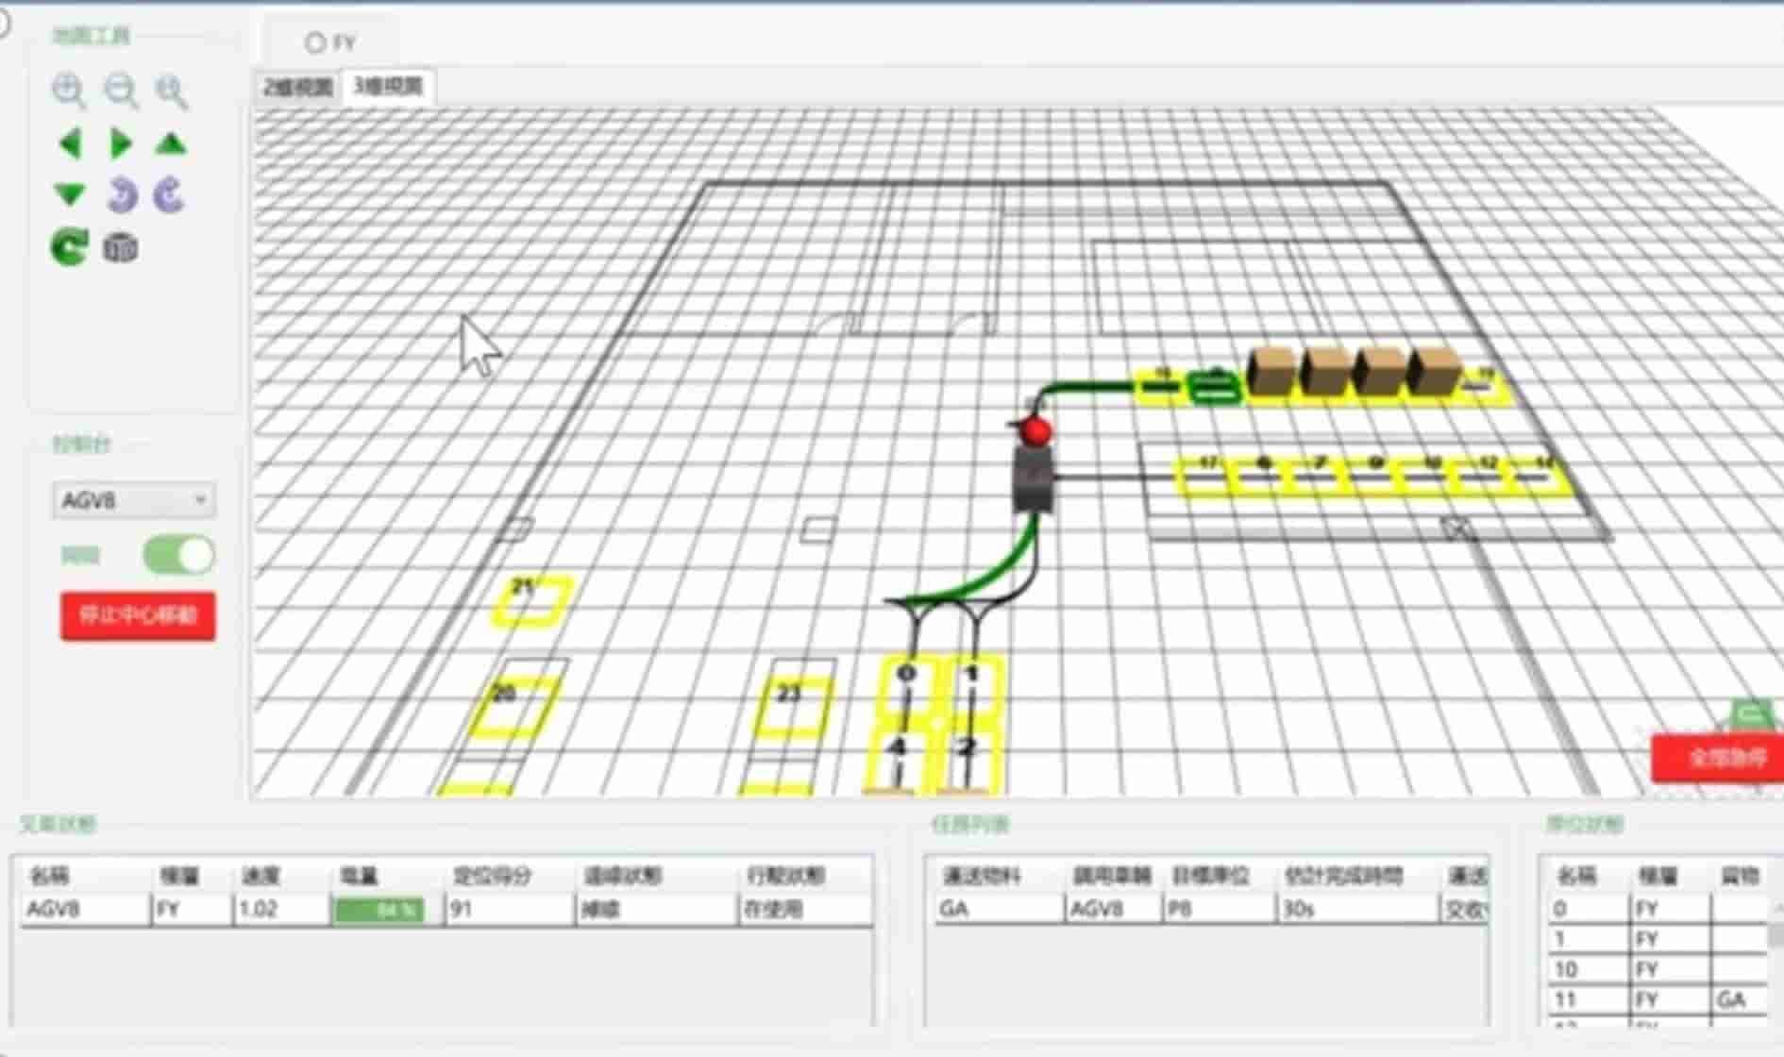1784x1057 pixels.
Task: Pan map with green left arrow
Action: tap(70, 144)
